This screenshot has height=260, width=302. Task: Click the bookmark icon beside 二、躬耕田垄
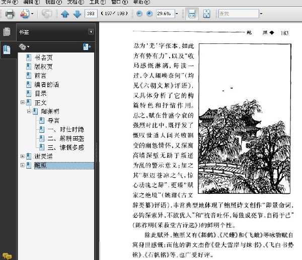(x=42, y=138)
